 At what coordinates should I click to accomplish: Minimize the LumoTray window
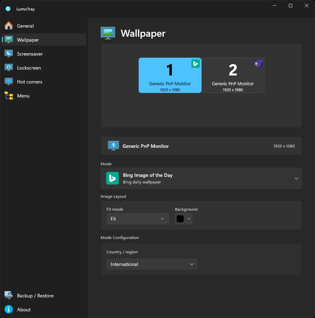click(274, 6)
